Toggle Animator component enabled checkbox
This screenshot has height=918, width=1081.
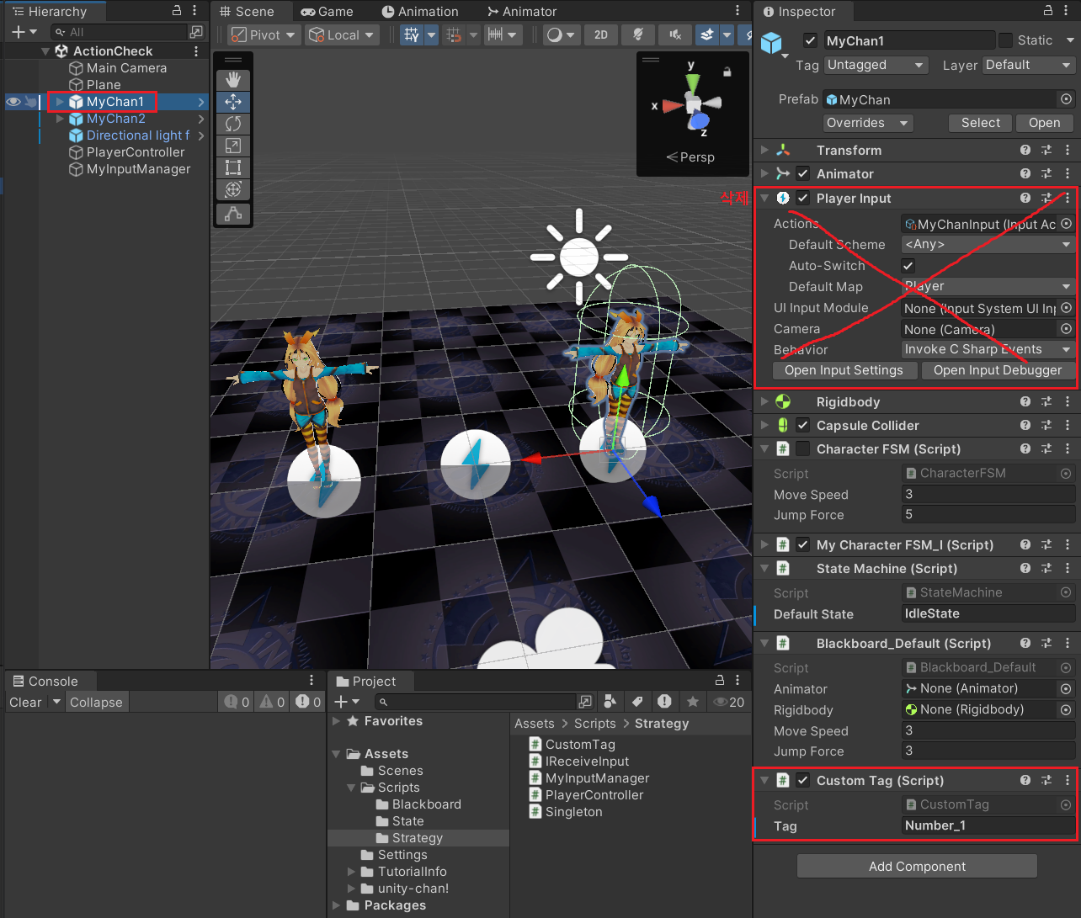(x=802, y=173)
